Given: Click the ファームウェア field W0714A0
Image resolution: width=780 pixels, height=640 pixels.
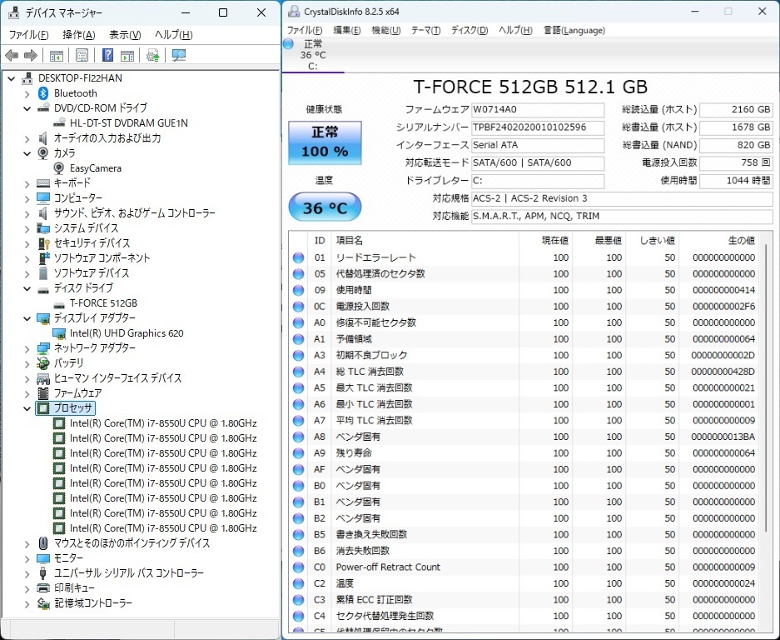Looking at the screenshot, I should [538, 109].
